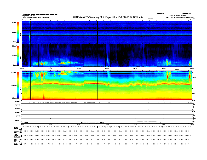This screenshot has width=207, height=160.
Task: Click the 04:00 time tick under RAD1
Action: (50, 69)
